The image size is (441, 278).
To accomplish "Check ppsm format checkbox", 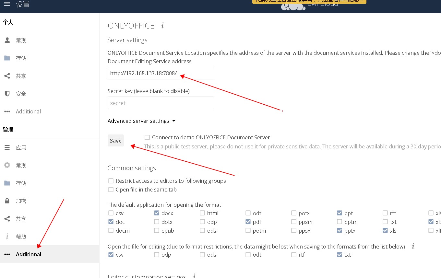I will pyautogui.click(x=294, y=222).
